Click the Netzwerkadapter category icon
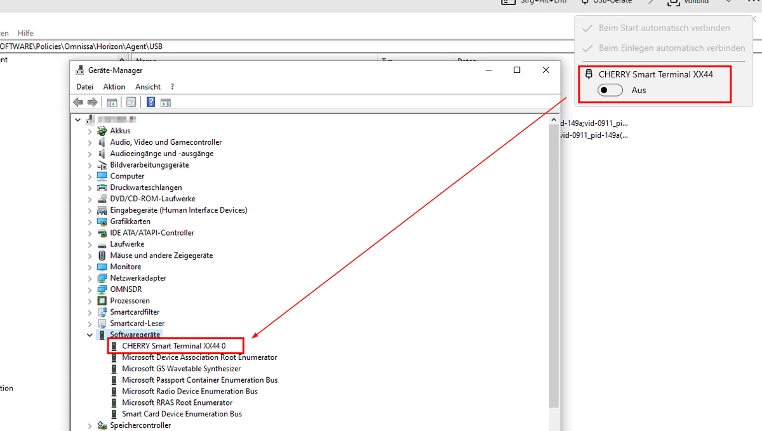Screen dimensions: 762x431 tap(102, 278)
